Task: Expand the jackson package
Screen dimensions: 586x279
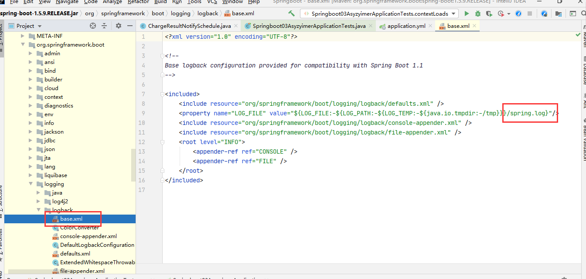Action: click(x=31, y=131)
